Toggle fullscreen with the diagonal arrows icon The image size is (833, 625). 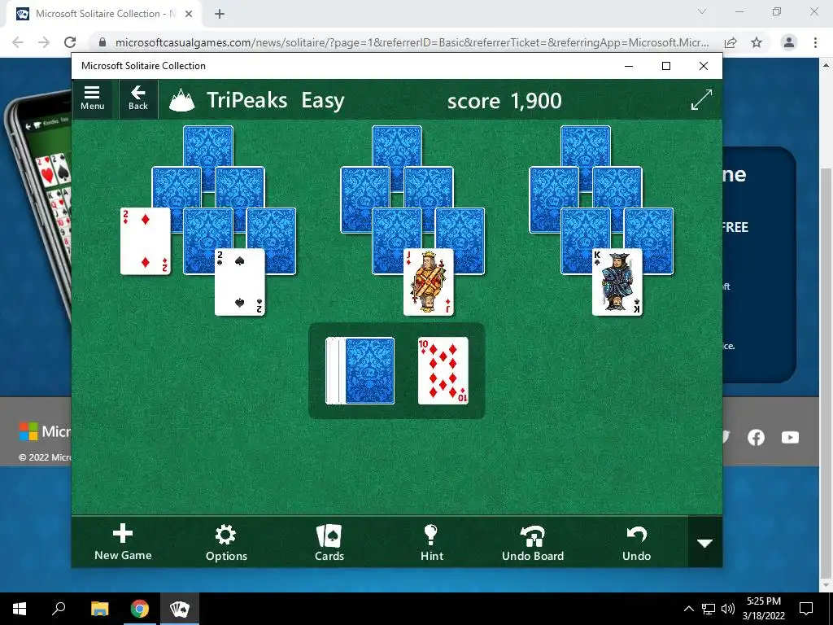(701, 100)
